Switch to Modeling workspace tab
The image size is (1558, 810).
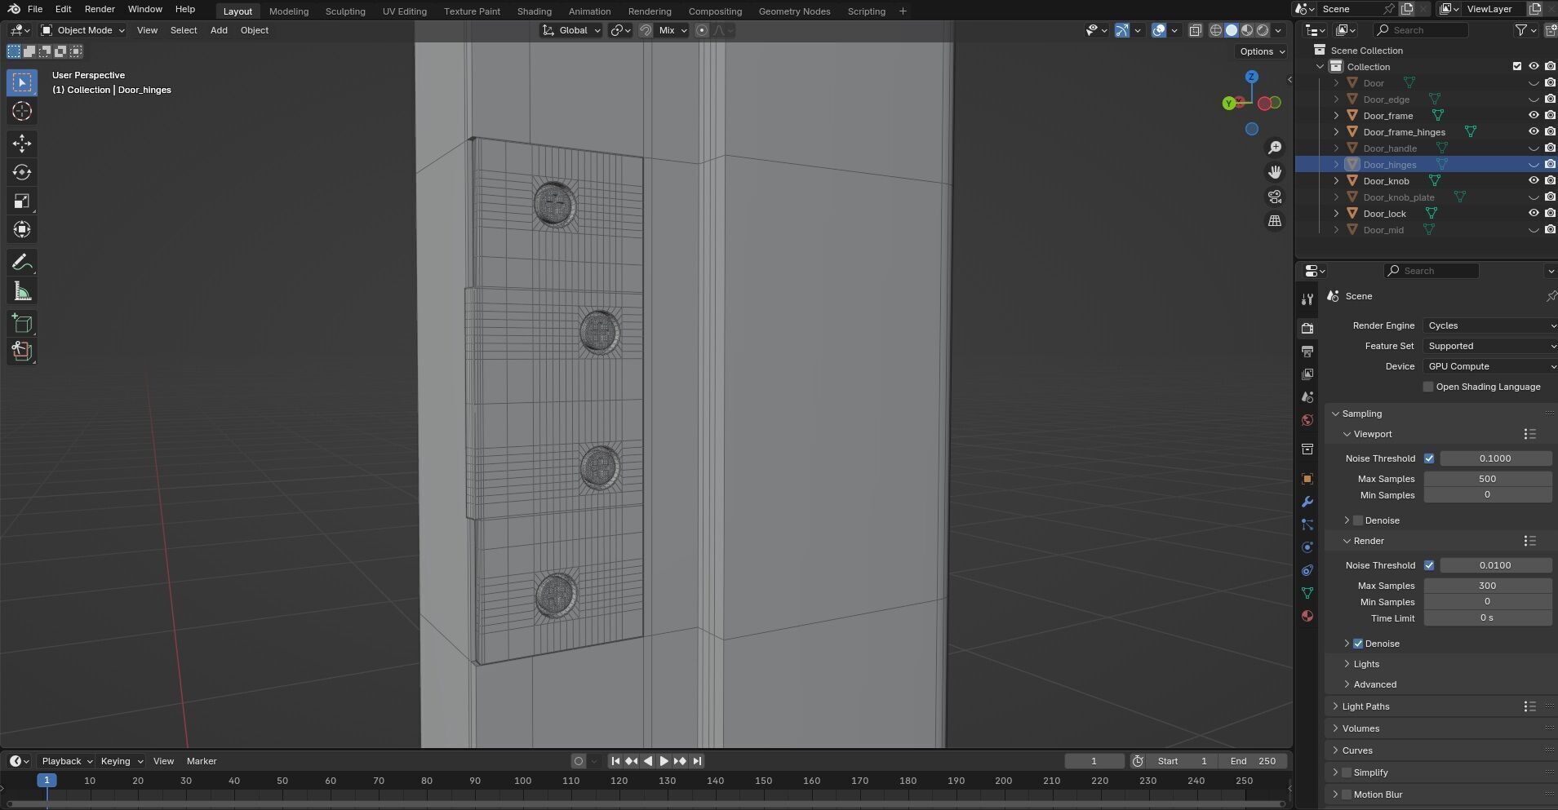[x=289, y=11]
